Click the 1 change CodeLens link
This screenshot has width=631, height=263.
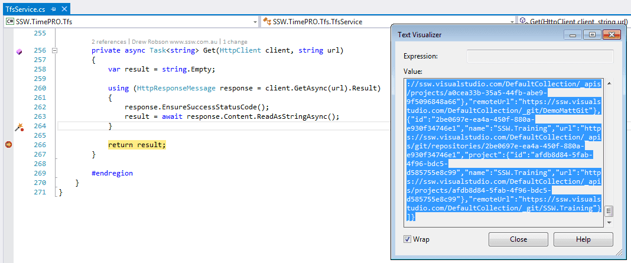pos(235,42)
